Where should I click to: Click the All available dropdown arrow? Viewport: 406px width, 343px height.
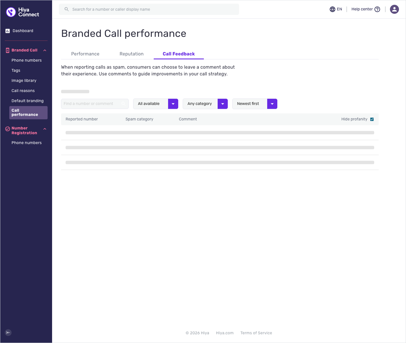tap(173, 104)
